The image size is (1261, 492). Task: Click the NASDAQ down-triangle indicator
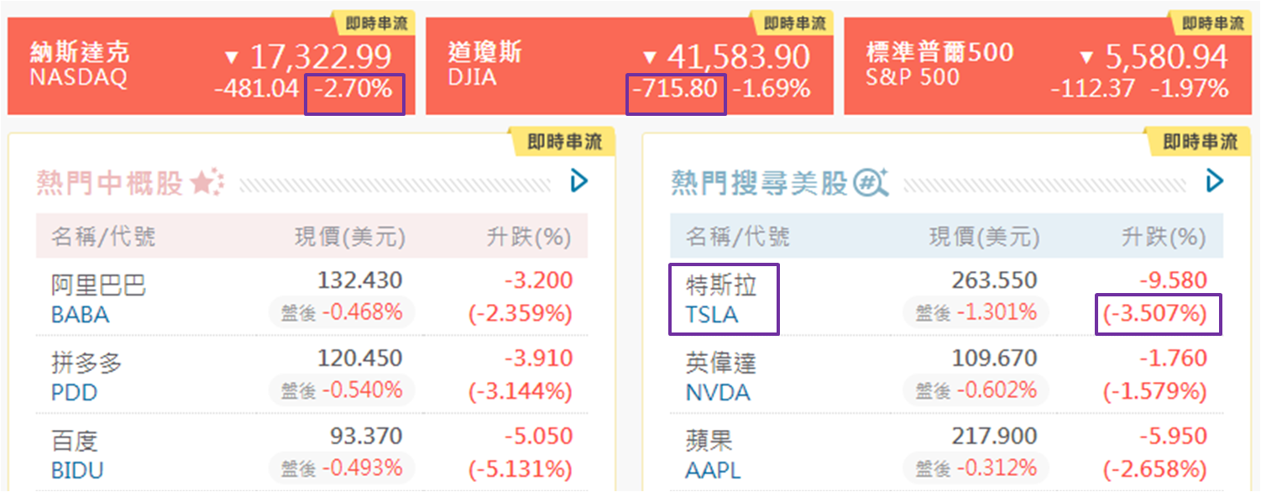point(233,59)
